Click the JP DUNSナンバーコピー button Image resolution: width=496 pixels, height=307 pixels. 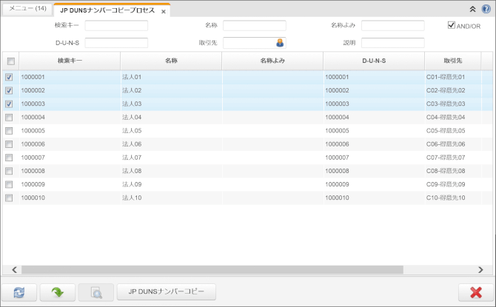click(x=167, y=291)
